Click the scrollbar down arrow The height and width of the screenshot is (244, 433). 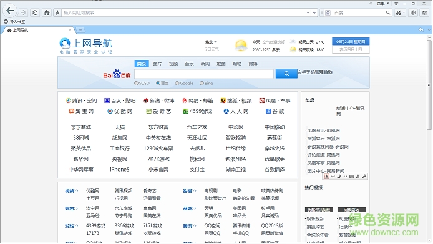tap(429, 240)
